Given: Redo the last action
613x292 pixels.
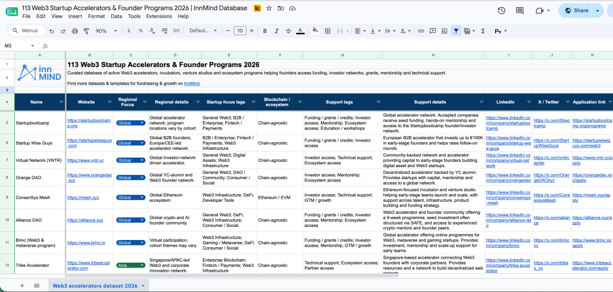Looking at the screenshot, I should pyautogui.click(x=63, y=31).
